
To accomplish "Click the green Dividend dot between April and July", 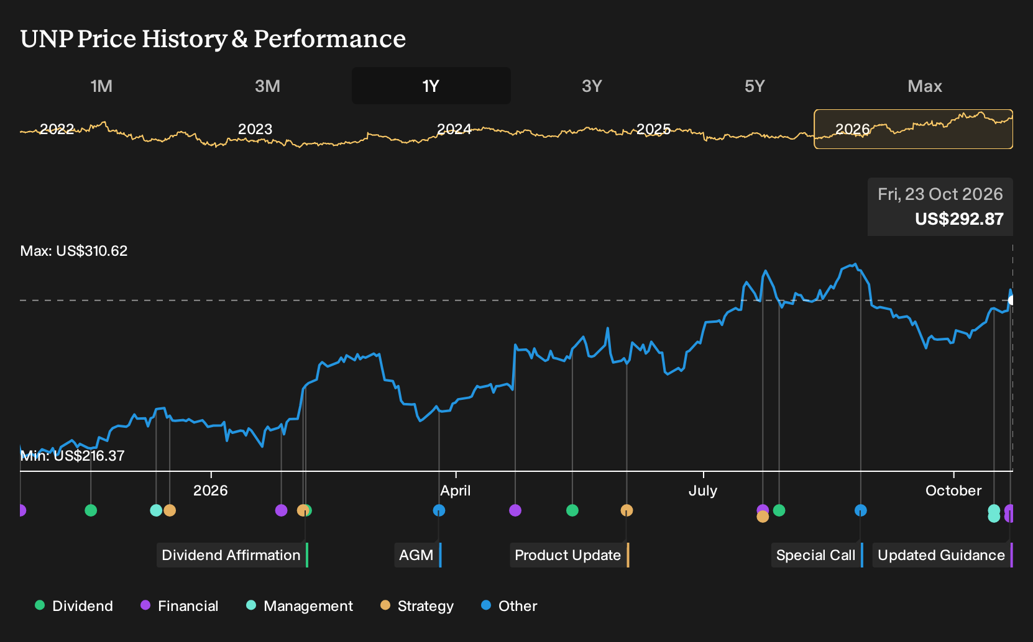I will (572, 510).
